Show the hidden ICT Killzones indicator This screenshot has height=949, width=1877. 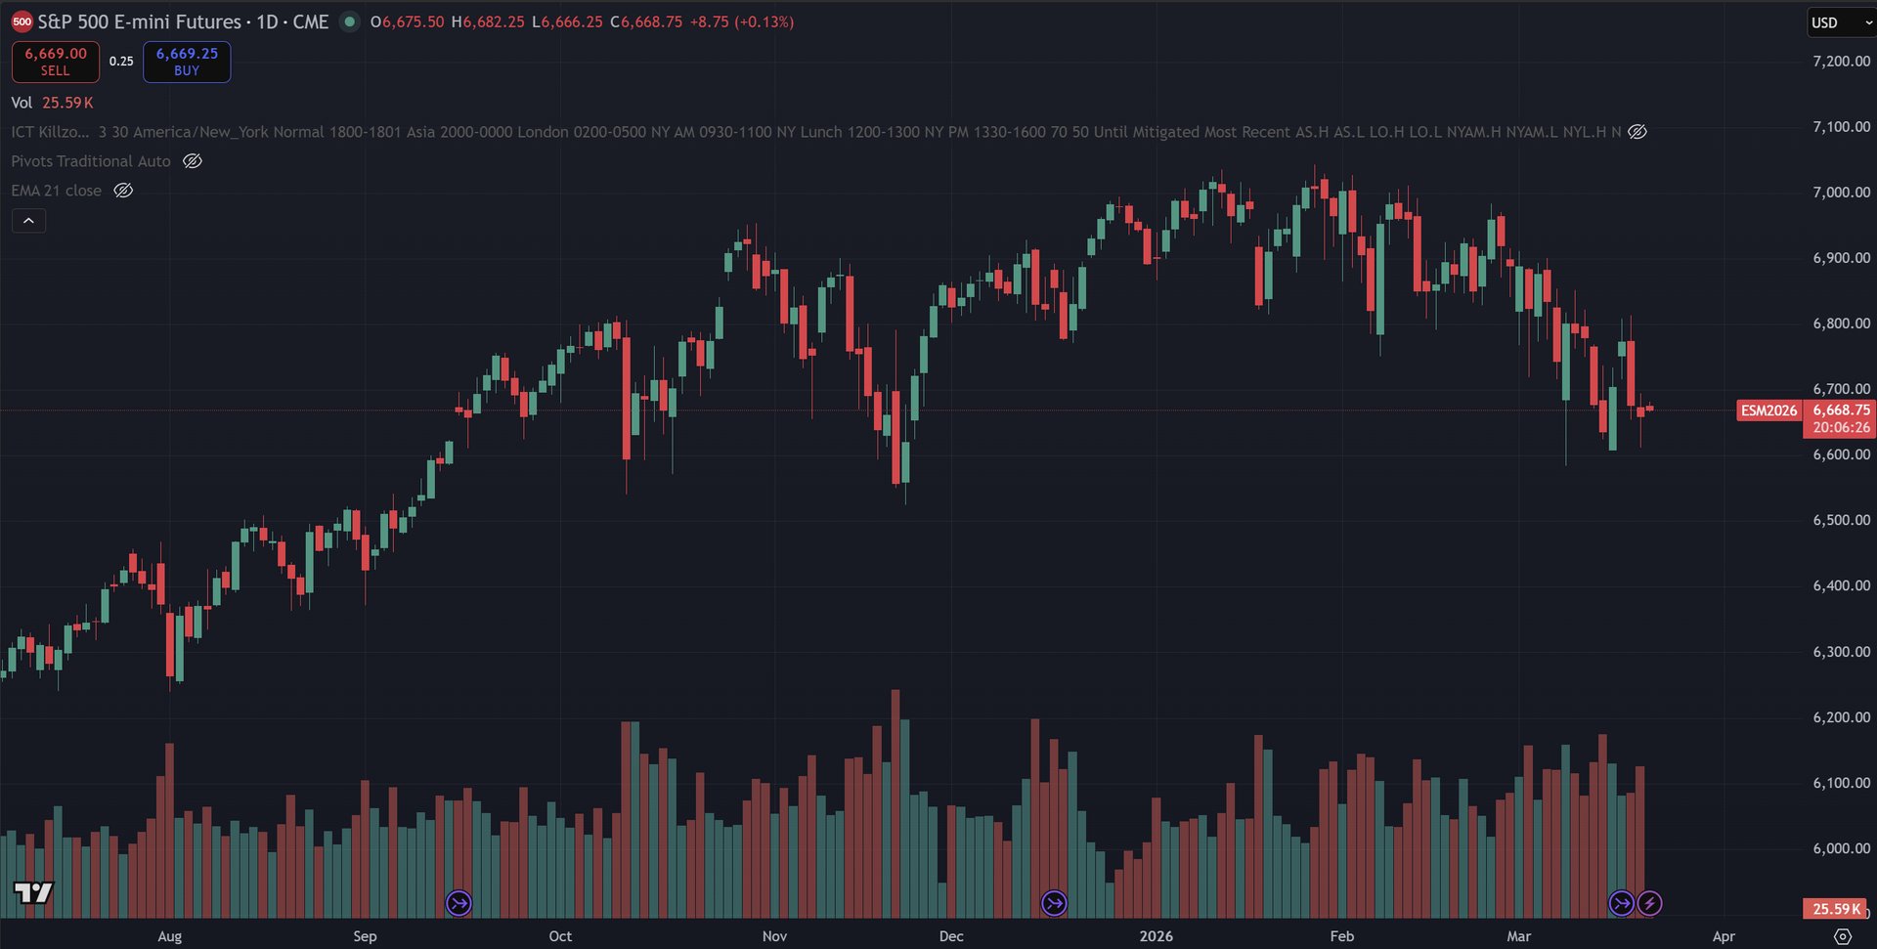tap(1637, 132)
